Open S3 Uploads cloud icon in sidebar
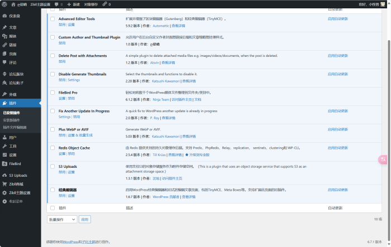The image size is (391, 247). [4, 175]
